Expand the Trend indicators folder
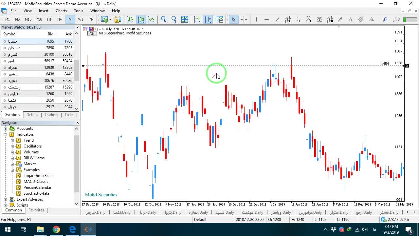Viewport: 419px width, 236px height. click(12, 140)
